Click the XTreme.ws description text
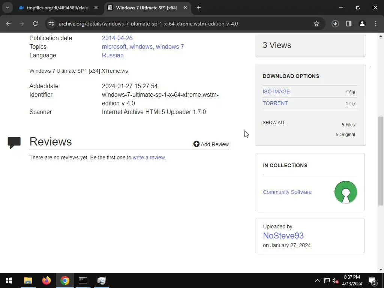 coord(79,71)
